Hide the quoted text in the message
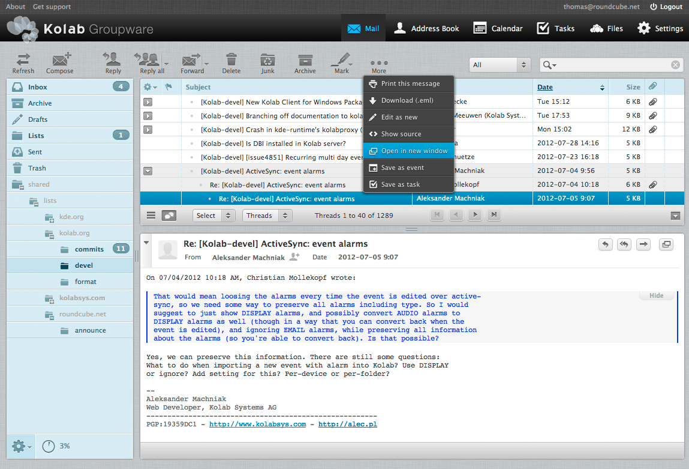The image size is (689, 469). coord(655,295)
